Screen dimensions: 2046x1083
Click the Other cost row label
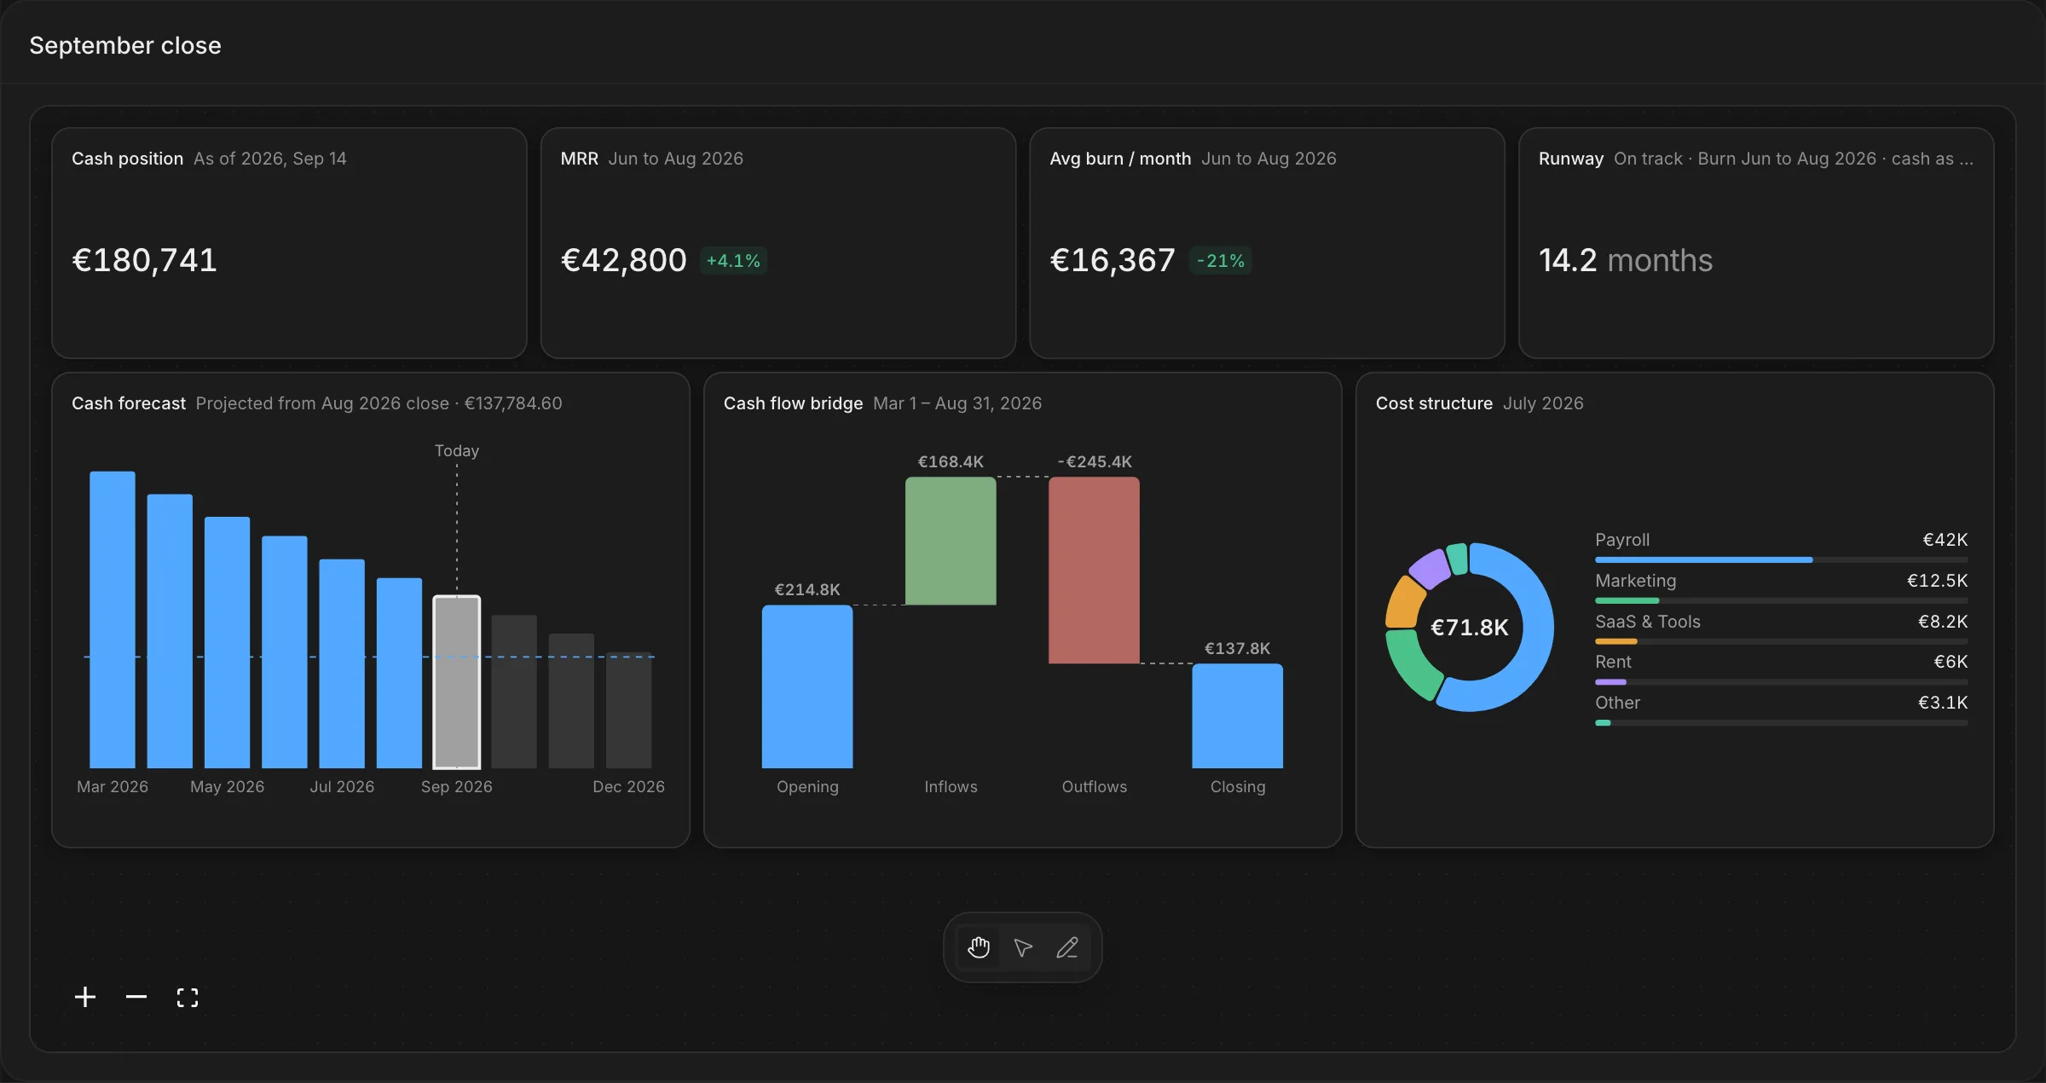click(1617, 703)
